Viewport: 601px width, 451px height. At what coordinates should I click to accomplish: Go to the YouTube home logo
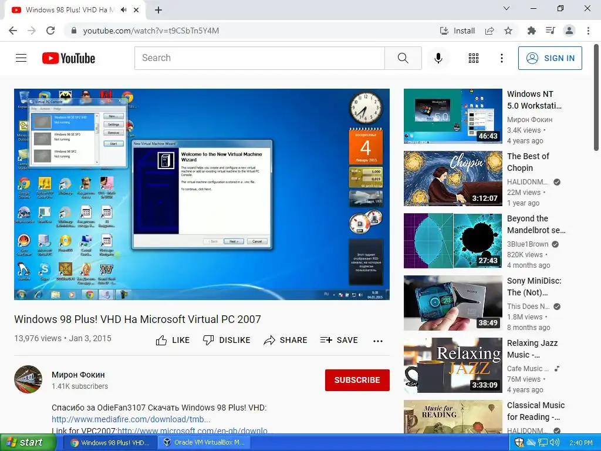(x=69, y=58)
